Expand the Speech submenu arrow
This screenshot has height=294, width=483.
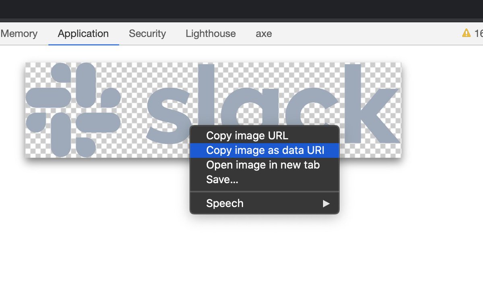pos(326,204)
